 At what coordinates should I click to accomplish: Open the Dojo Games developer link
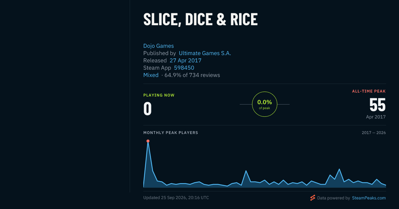[x=159, y=46]
